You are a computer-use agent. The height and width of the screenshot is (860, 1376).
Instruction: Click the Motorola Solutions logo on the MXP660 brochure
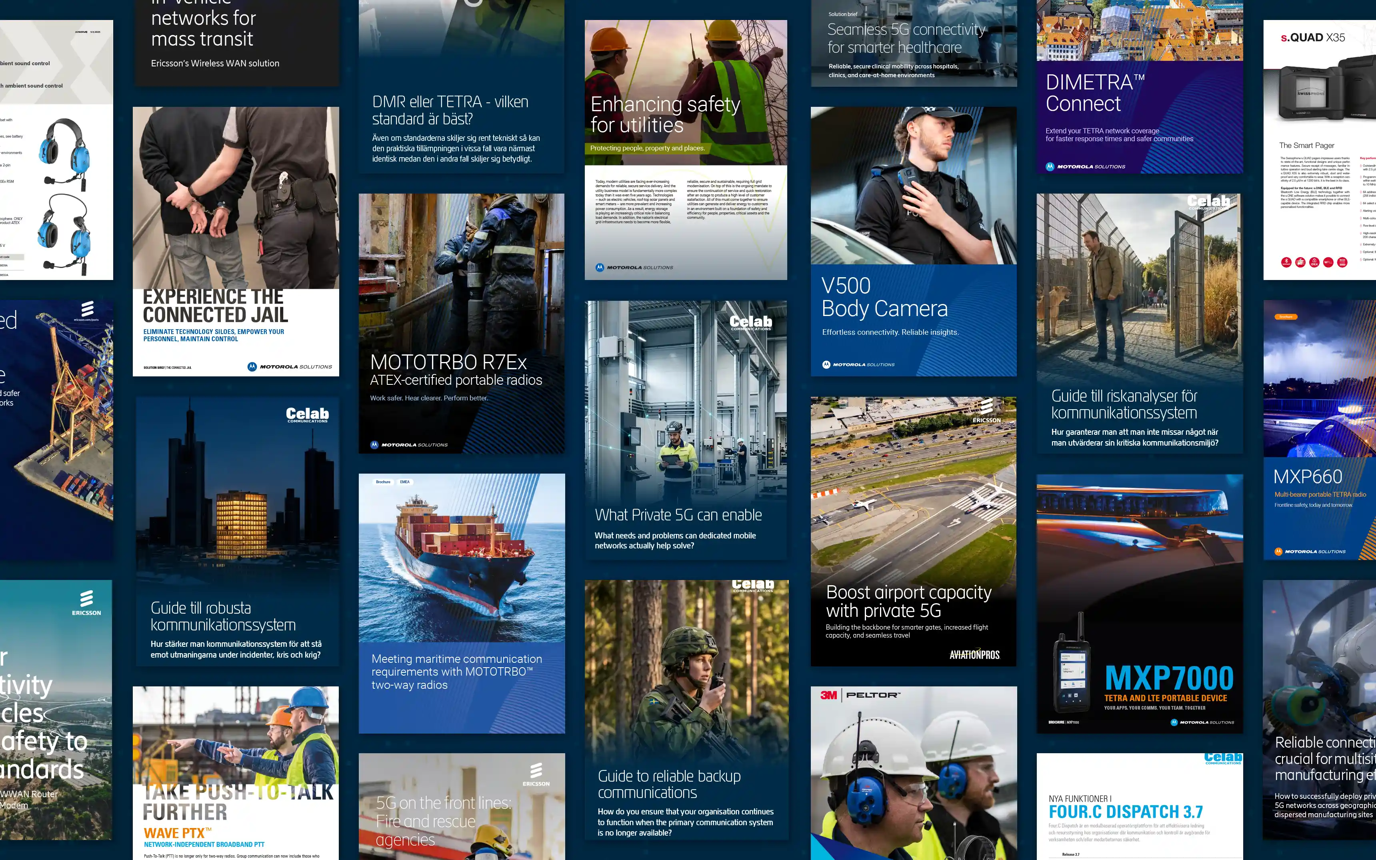tap(1310, 552)
